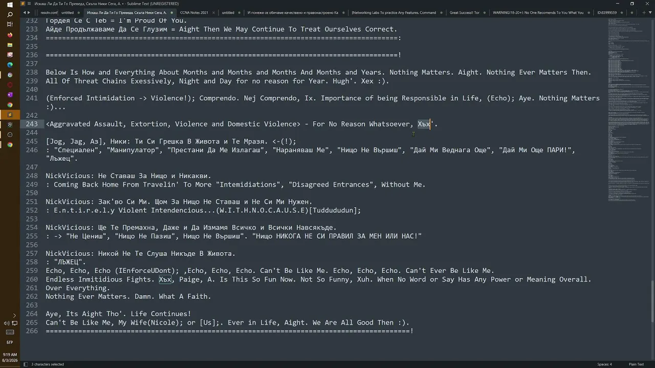Click the '3 characters selected' status text
This screenshot has height=368, width=655.
[48, 364]
